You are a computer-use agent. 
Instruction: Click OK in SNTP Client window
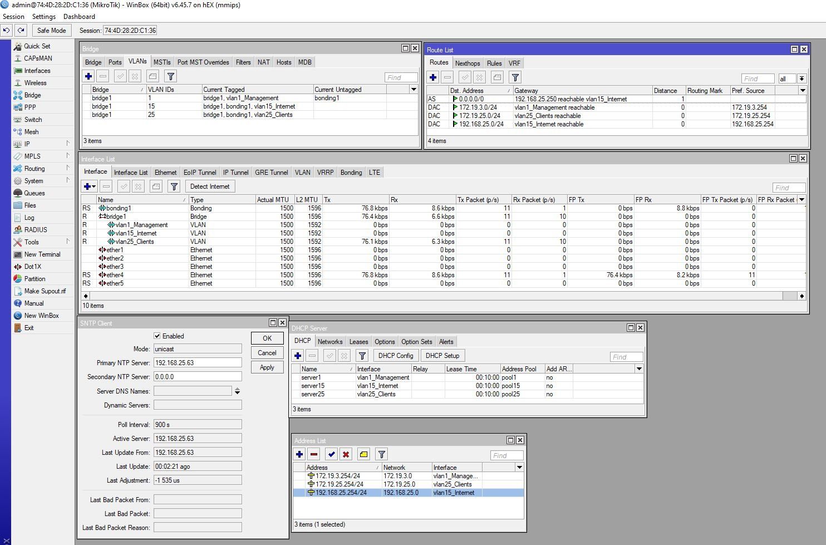(x=267, y=338)
